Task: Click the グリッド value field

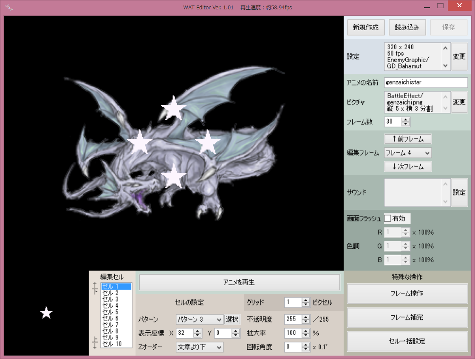Action: pyautogui.click(x=293, y=302)
